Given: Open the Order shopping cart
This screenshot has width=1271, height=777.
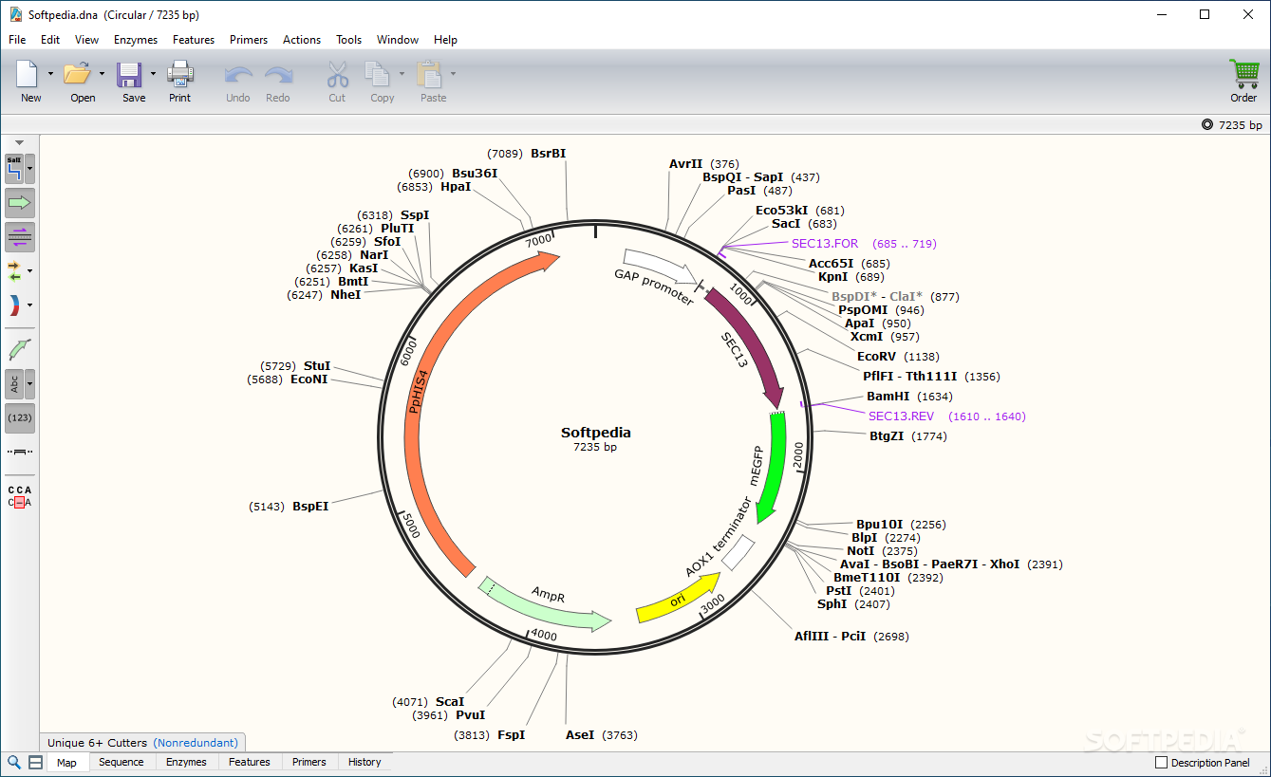Looking at the screenshot, I should [1243, 74].
